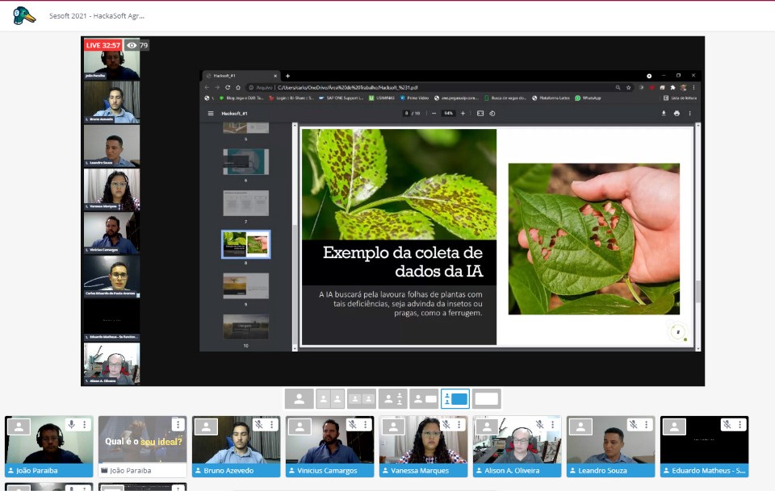Viewport: 775px width, 491px height.
Task: Click the browser home button in shared screen
Action: pyautogui.click(x=238, y=87)
